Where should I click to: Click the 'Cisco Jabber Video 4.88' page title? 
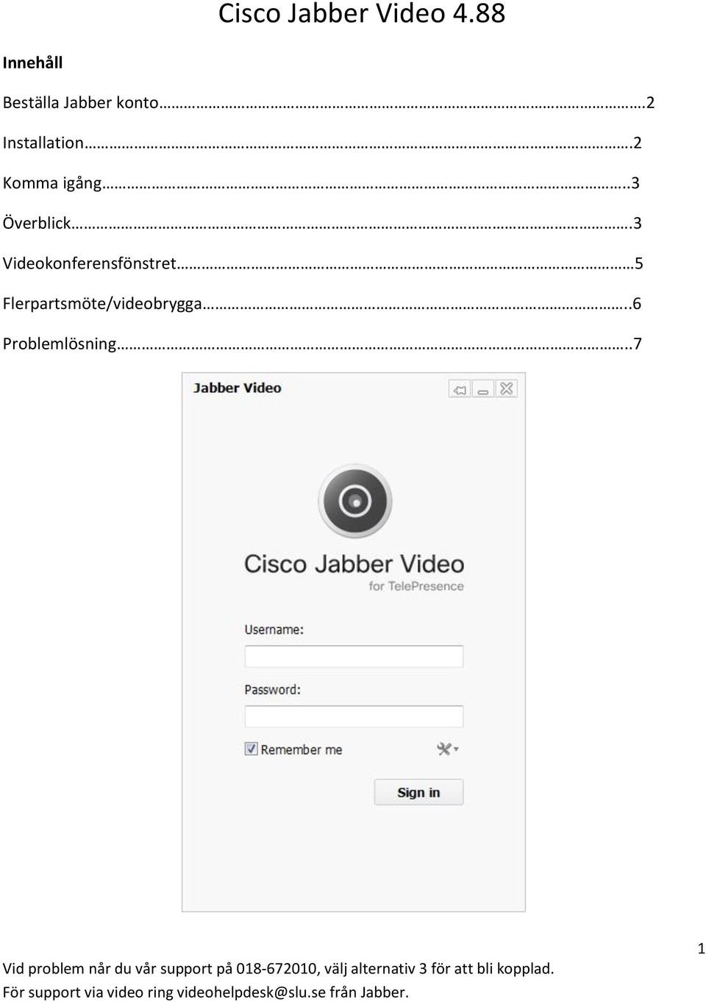click(x=362, y=13)
